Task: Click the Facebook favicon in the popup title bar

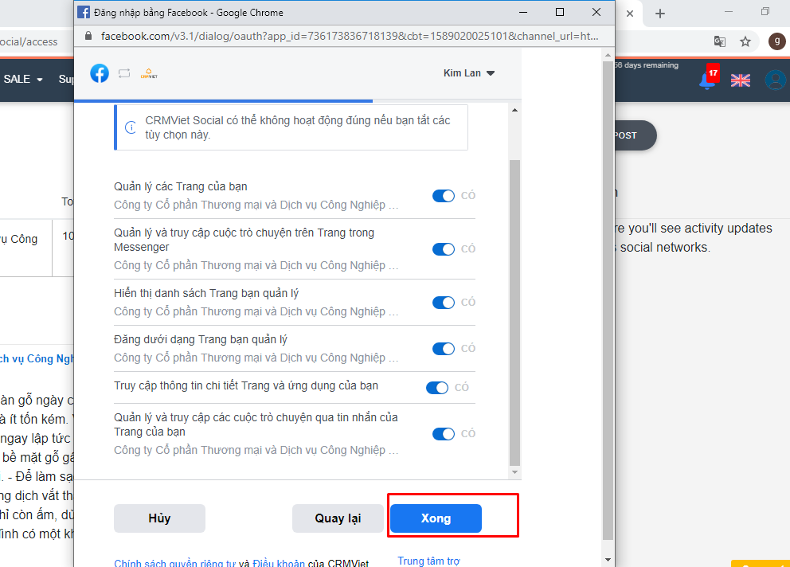Action: pos(84,12)
